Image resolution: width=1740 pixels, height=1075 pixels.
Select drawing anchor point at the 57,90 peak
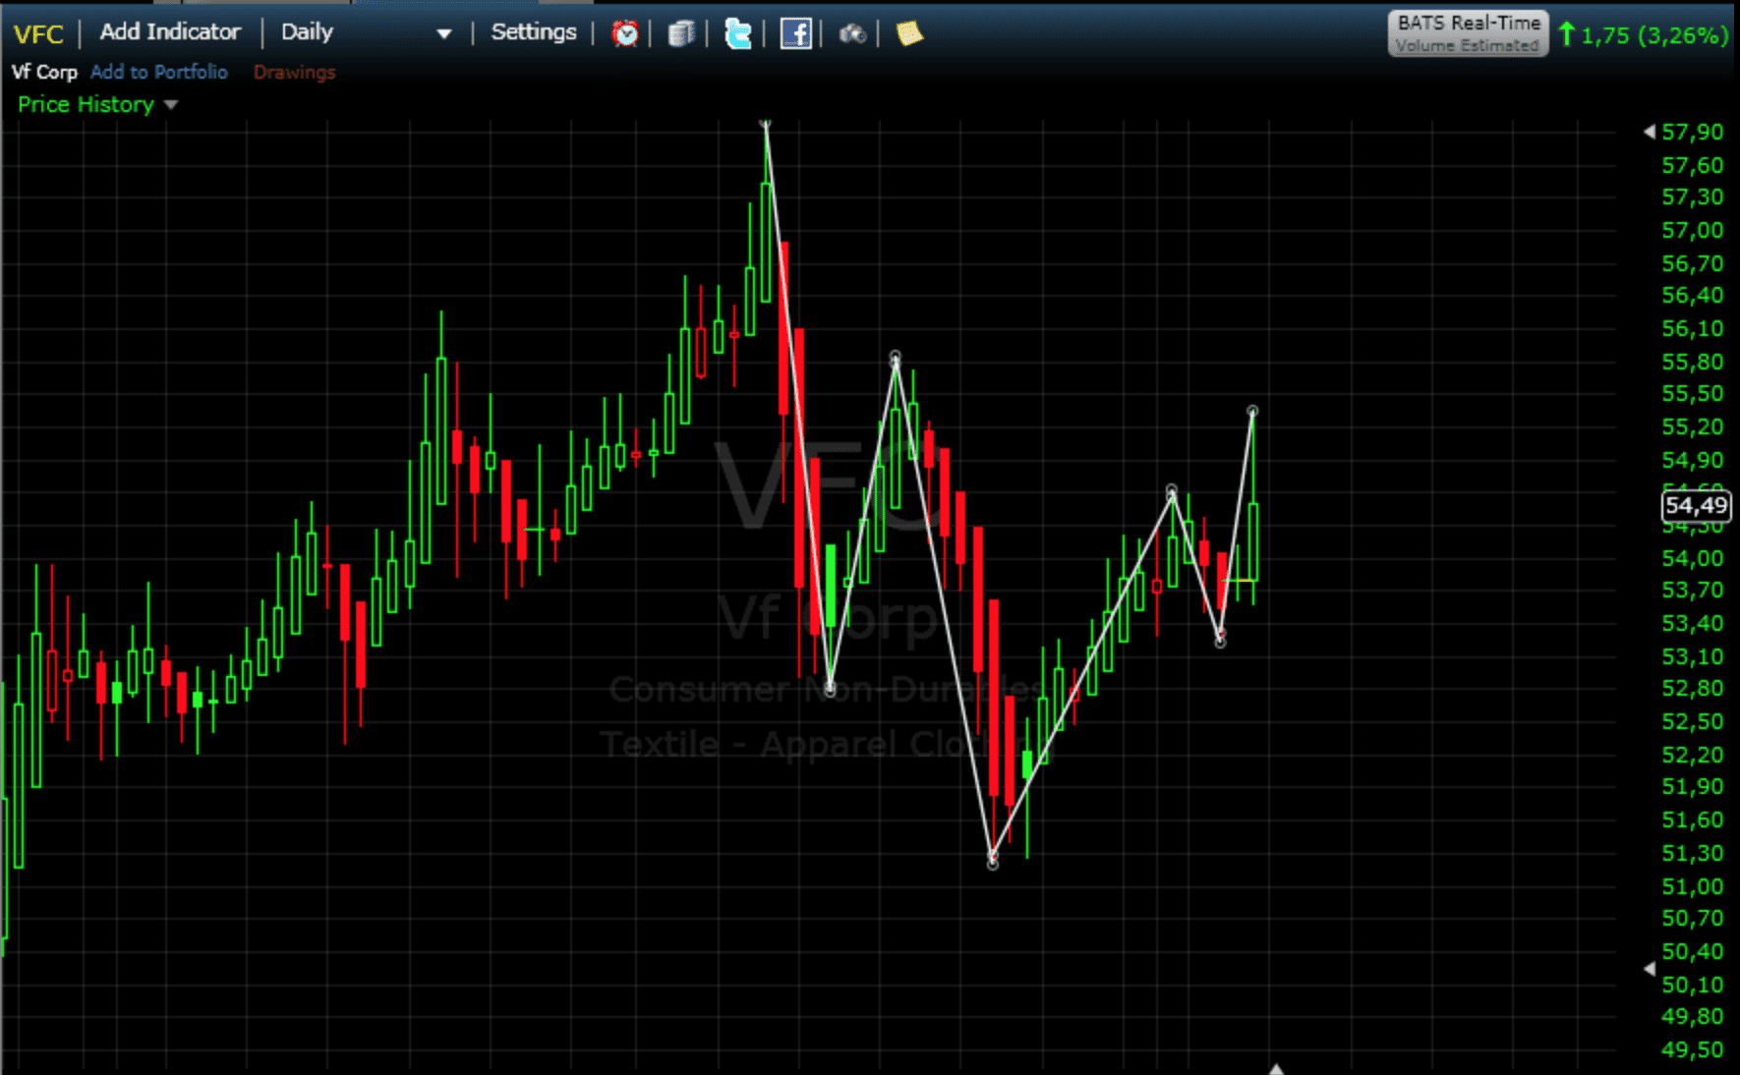[x=766, y=124]
